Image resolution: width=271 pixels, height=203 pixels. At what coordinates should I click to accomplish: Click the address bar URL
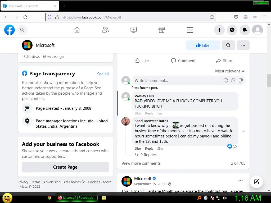click(x=91, y=17)
